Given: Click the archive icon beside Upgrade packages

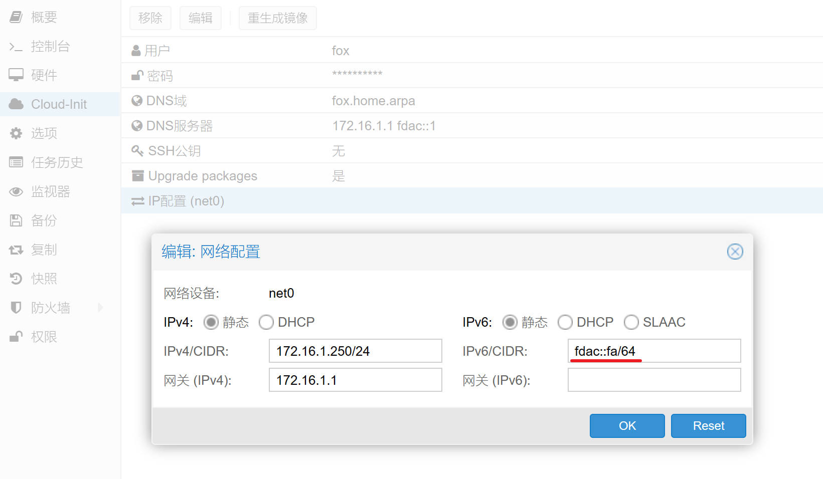Looking at the screenshot, I should pyautogui.click(x=137, y=176).
